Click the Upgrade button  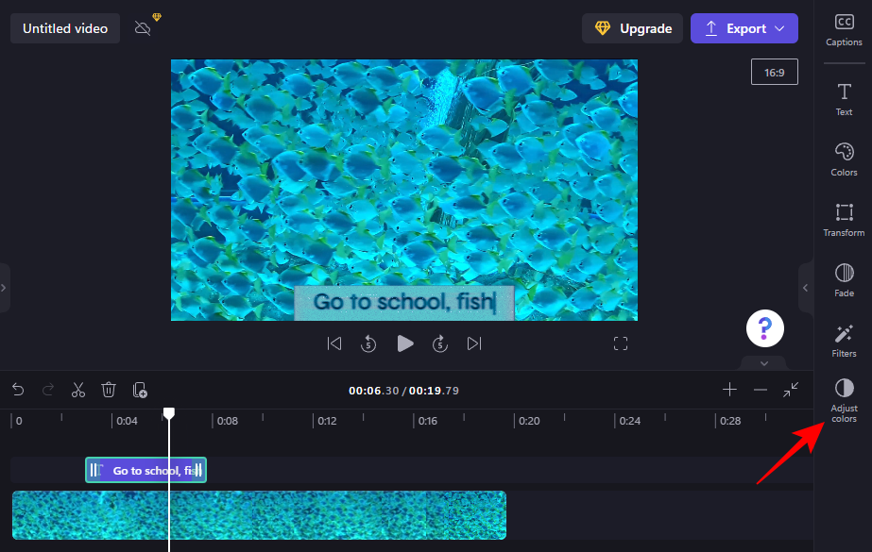tap(632, 28)
